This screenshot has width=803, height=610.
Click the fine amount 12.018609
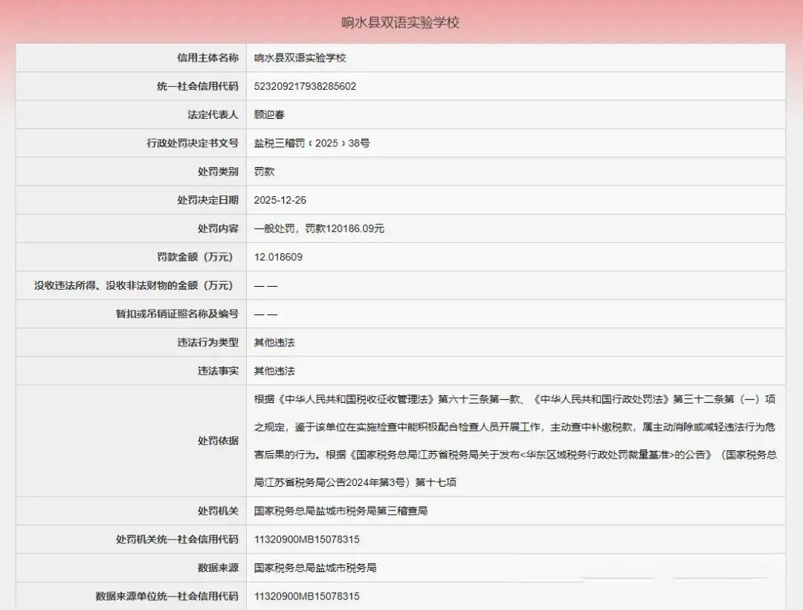[x=278, y=257]
